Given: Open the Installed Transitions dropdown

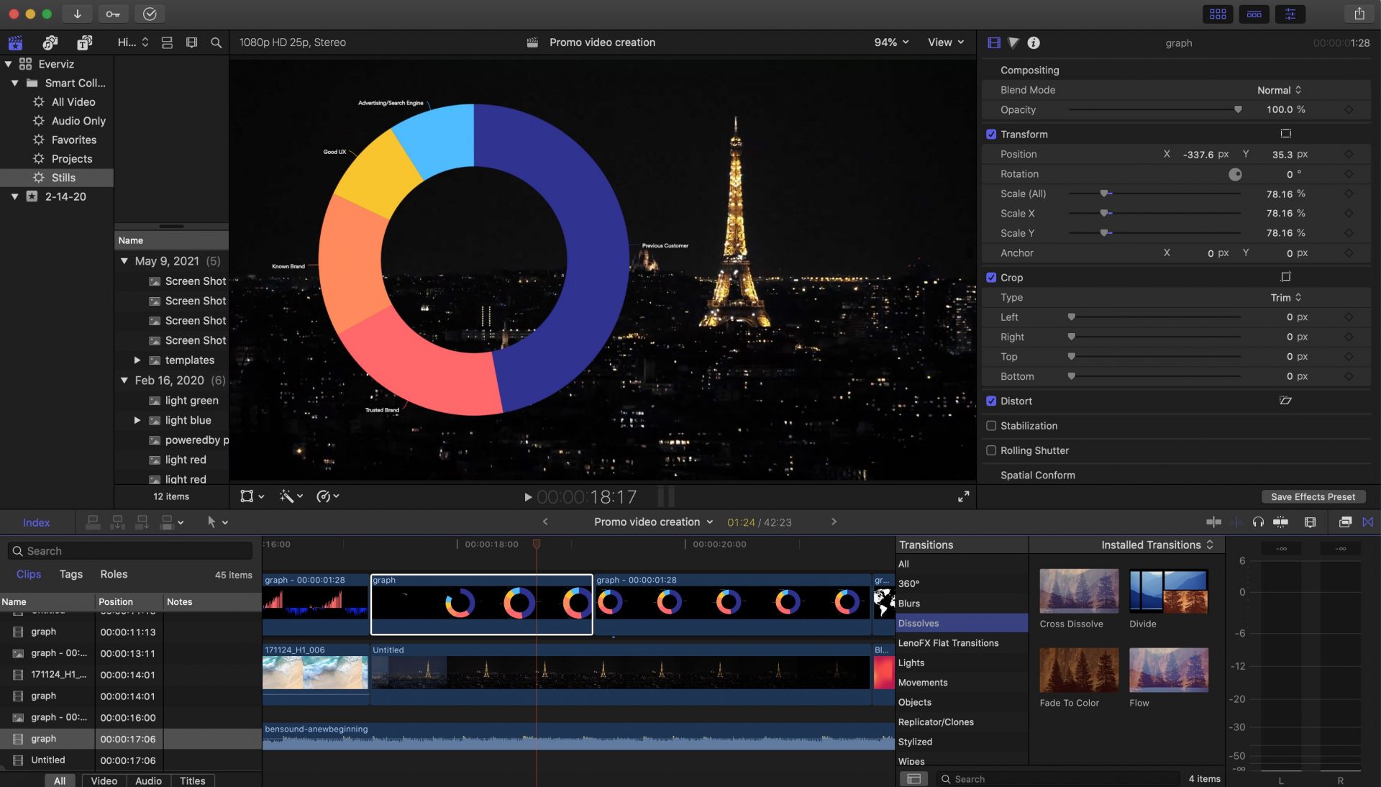Looking at the screenshot, I should (1157, 545).
